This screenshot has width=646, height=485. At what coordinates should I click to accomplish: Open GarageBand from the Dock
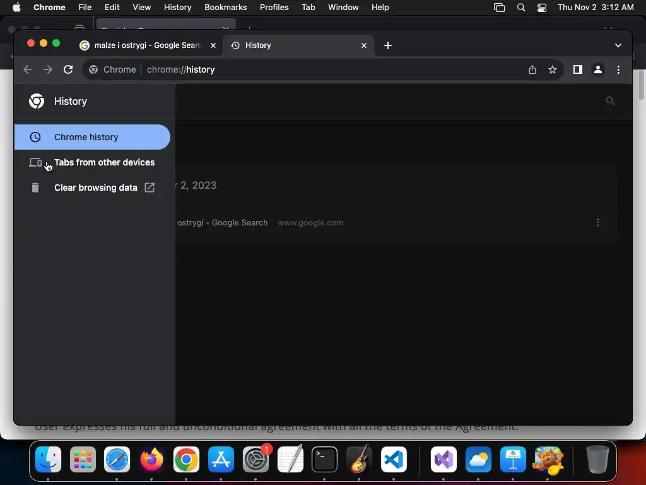tap(359, 460)
